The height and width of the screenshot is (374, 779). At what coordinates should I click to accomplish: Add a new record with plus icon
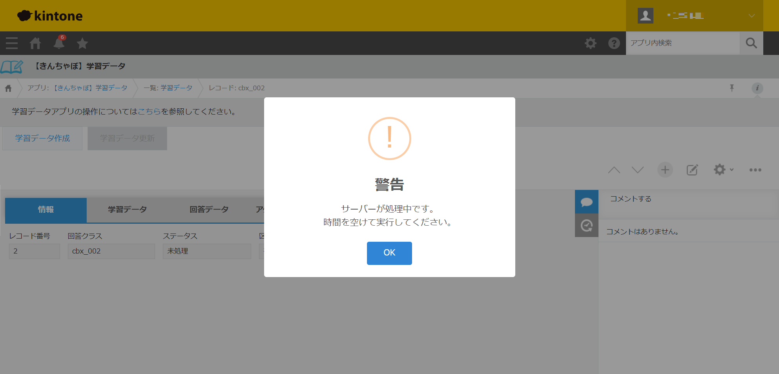pyautogui.click(x=665, y=170)
